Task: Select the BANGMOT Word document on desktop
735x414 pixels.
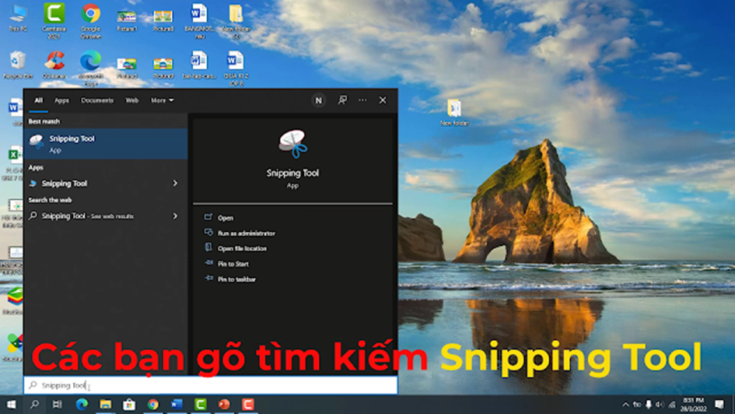Action: pyautogui.click(x=199, y=21)
